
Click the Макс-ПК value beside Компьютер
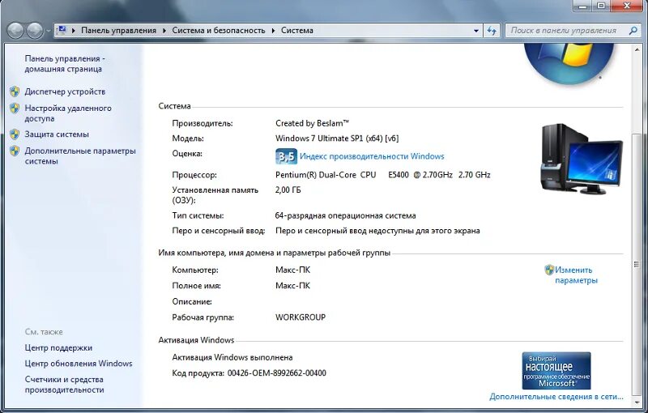tap(292, 270)
